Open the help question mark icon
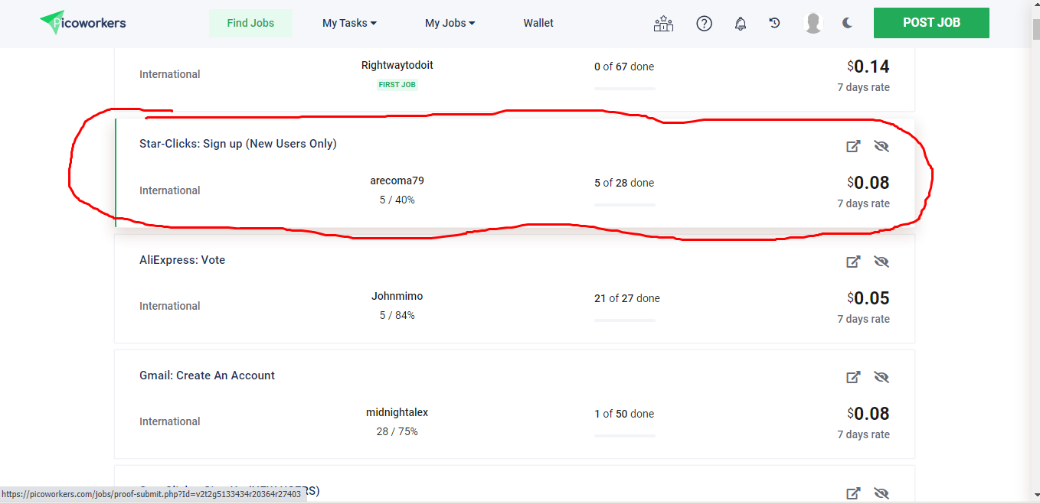1040x504 pixels. (x=704, y=24)
